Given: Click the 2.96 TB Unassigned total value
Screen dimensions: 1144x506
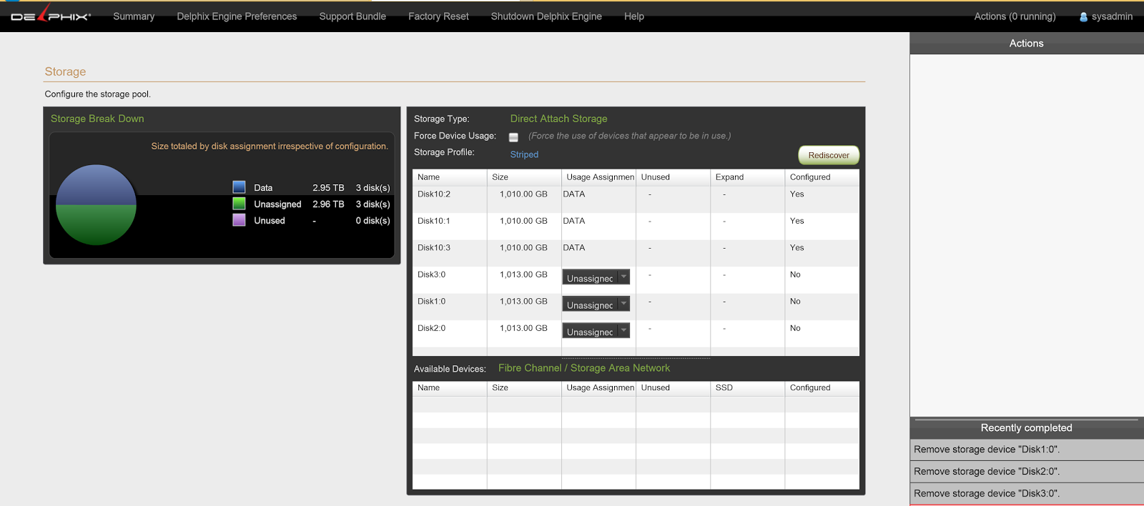Looking at the screenshot, I should pyautogui.click(x=328, y=204).
